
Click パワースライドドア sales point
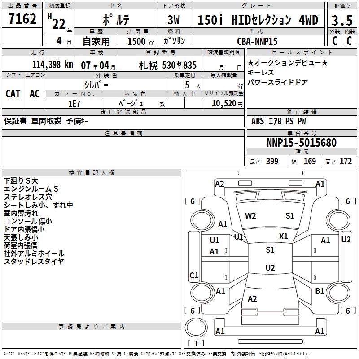pyautogui.click(x=277, y=82)
